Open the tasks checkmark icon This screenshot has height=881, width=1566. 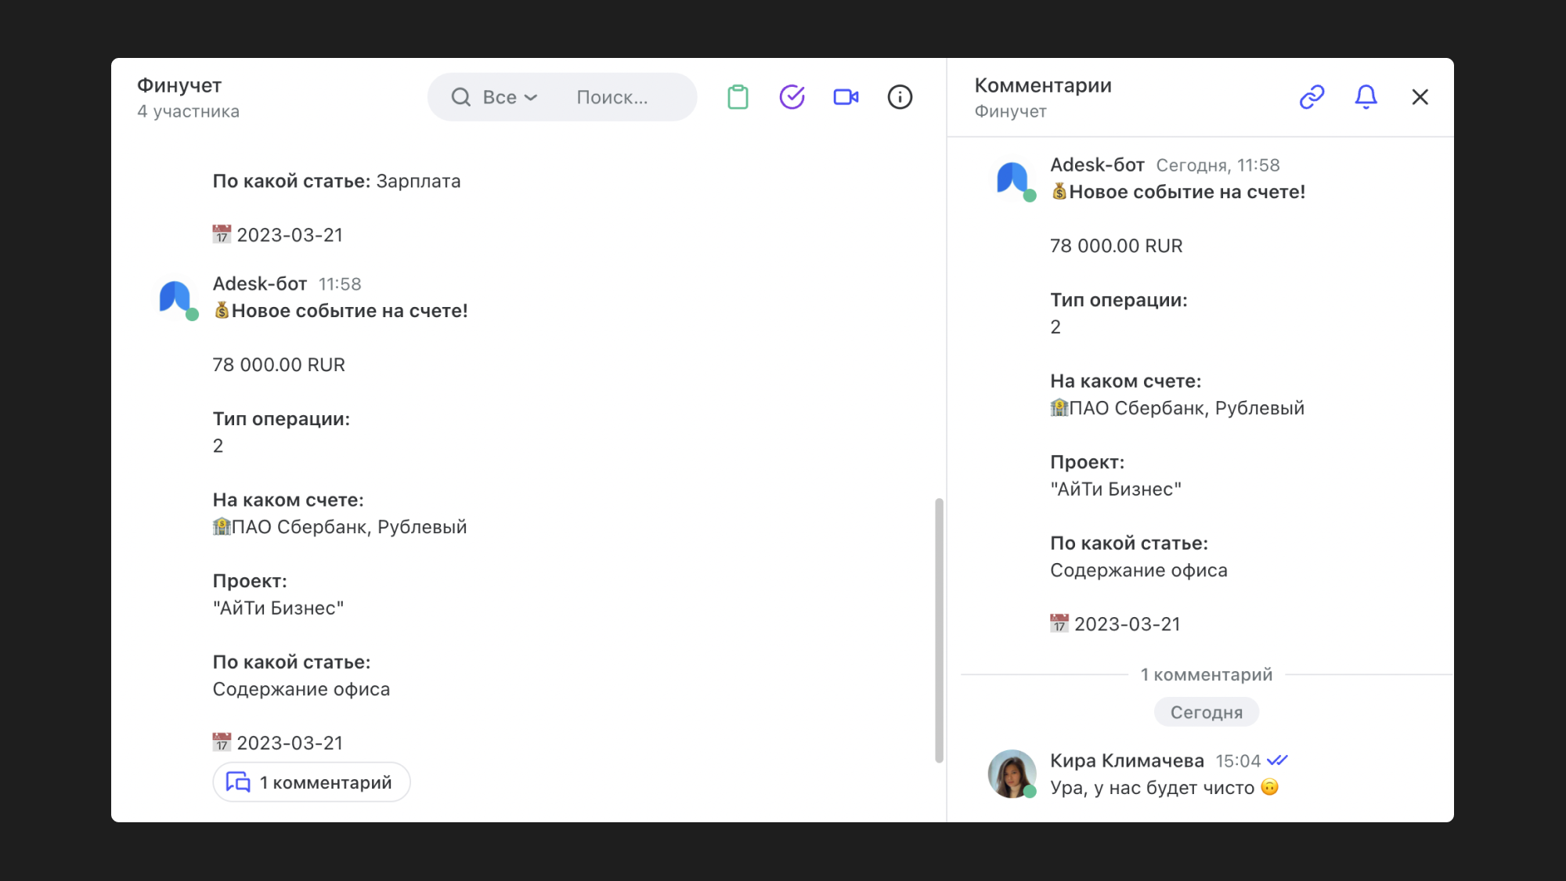(x=792, y=97)
